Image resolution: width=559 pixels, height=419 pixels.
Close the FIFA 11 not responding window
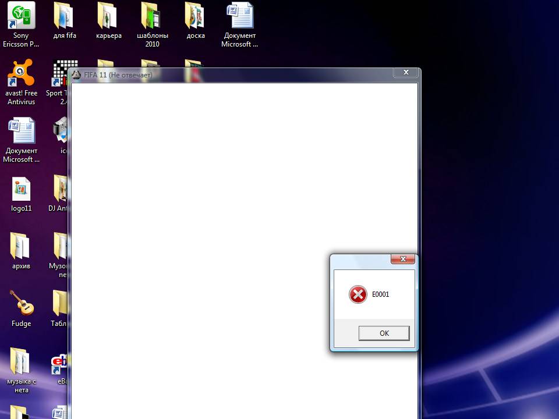(406, 72)
